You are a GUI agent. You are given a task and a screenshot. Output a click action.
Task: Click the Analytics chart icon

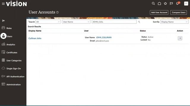tap(3, 44)
